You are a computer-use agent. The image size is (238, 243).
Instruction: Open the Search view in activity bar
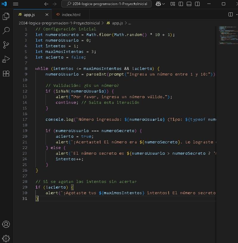click(6, 31)
